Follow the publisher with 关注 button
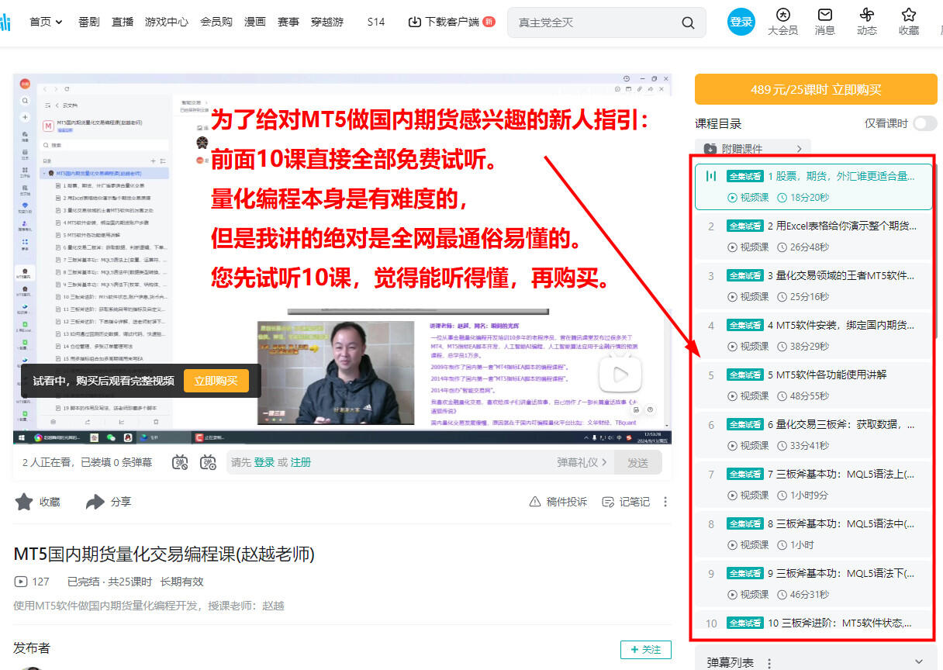Viewport: 943px width, 670px height. tap(645, 650)
